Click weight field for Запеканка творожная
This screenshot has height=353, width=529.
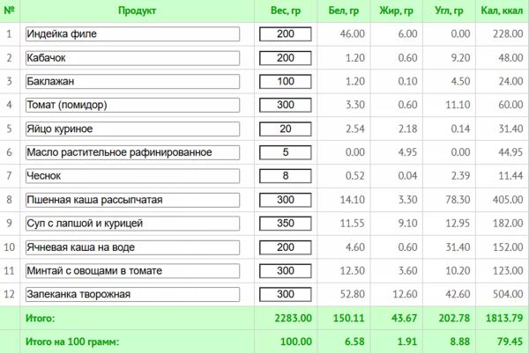(286, 294)
